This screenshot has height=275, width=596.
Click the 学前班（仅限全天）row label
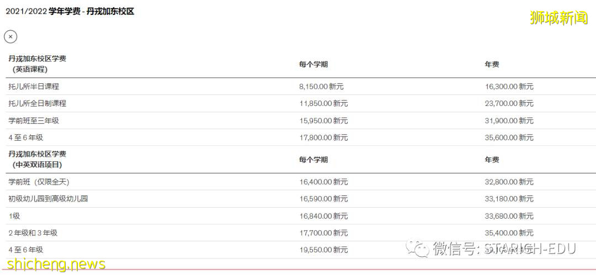(39, 182)
